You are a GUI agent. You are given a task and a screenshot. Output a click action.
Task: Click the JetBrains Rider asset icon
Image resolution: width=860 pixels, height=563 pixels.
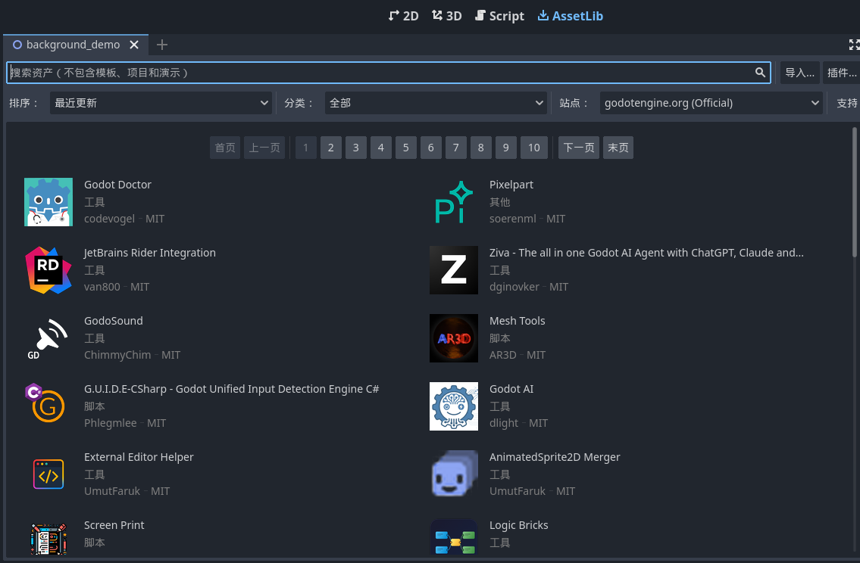[x=48, y=270]
